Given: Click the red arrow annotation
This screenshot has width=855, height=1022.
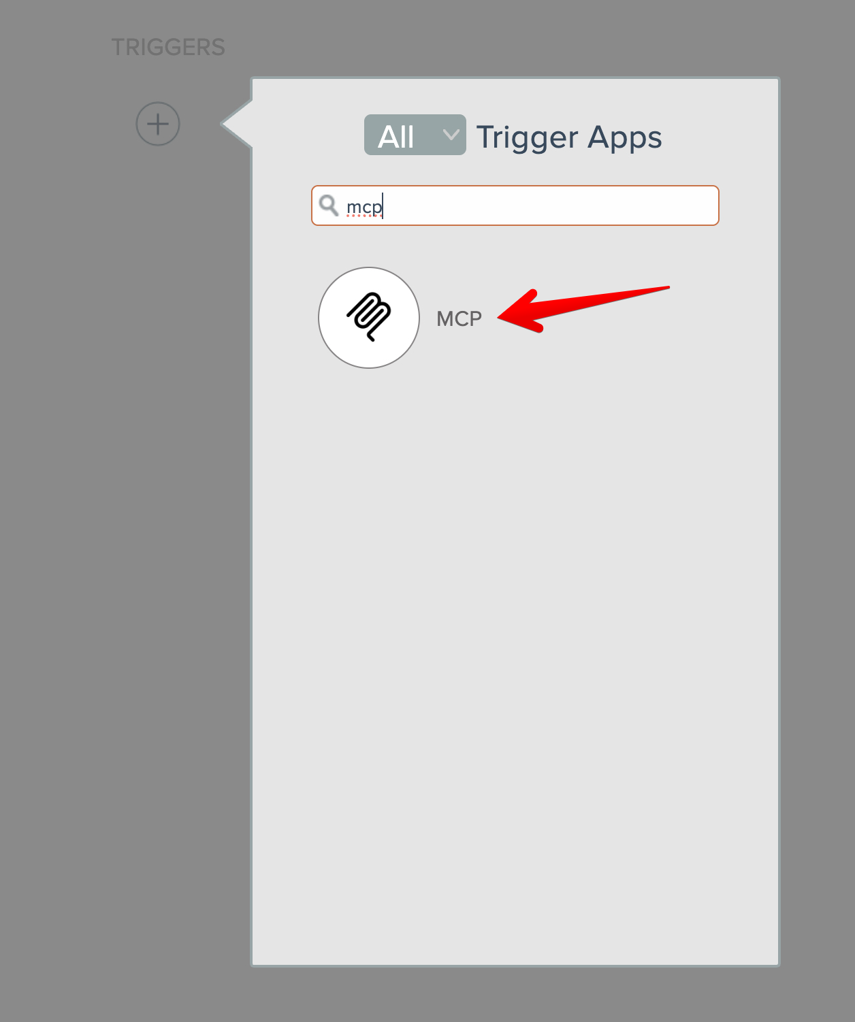Looking at the screenshot, I should coord(583,308).
